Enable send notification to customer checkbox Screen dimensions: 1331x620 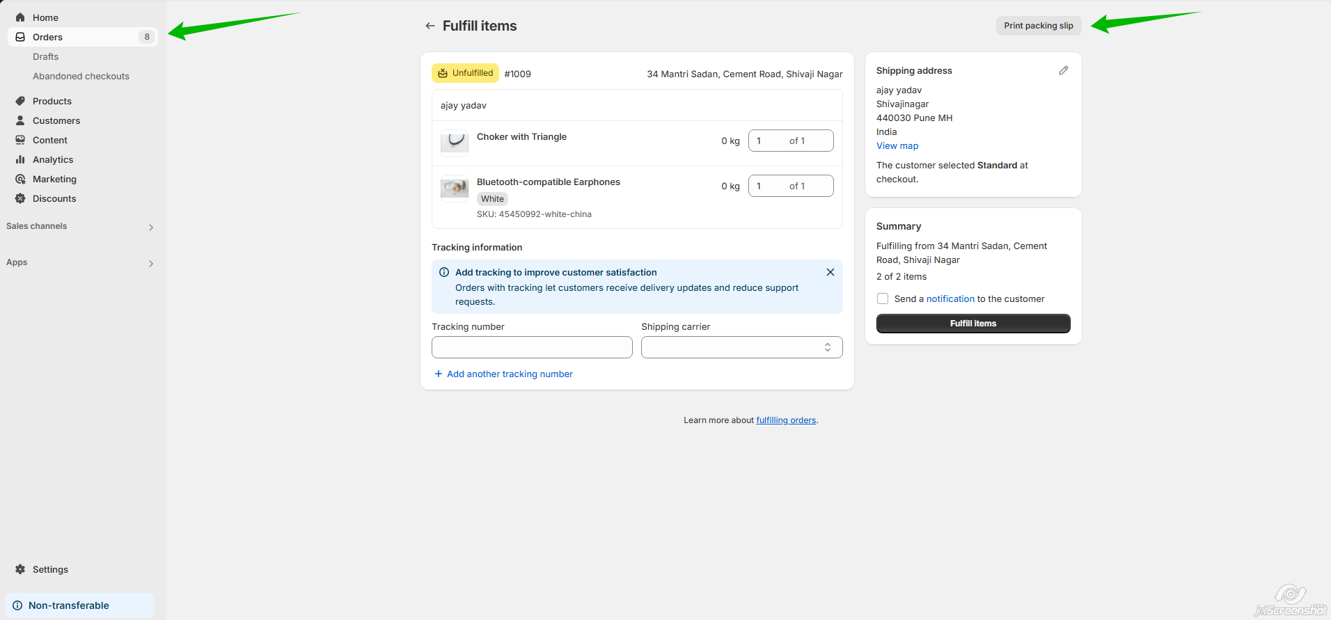point(883,299)
